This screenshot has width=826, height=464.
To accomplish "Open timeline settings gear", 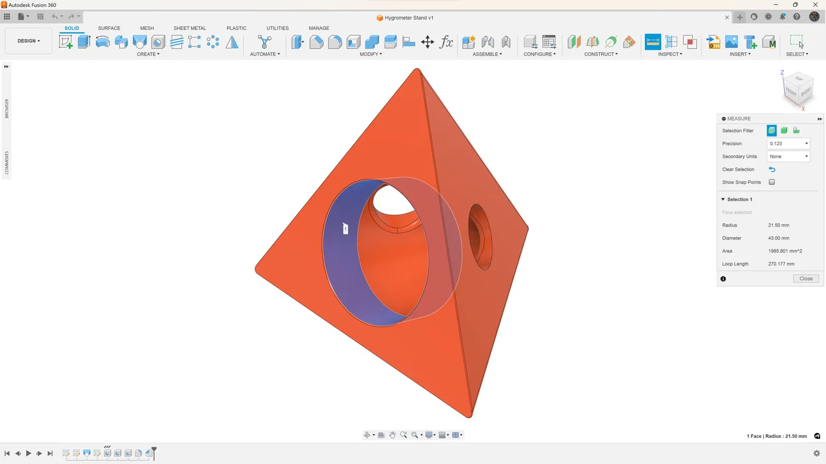I will click(x=816, y=453).
